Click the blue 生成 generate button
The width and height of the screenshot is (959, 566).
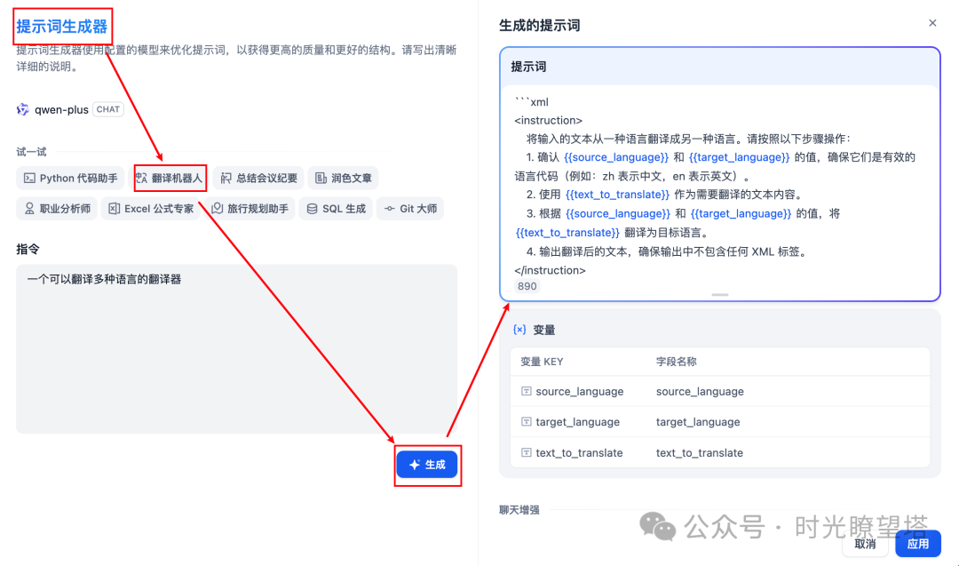point(427,465)
